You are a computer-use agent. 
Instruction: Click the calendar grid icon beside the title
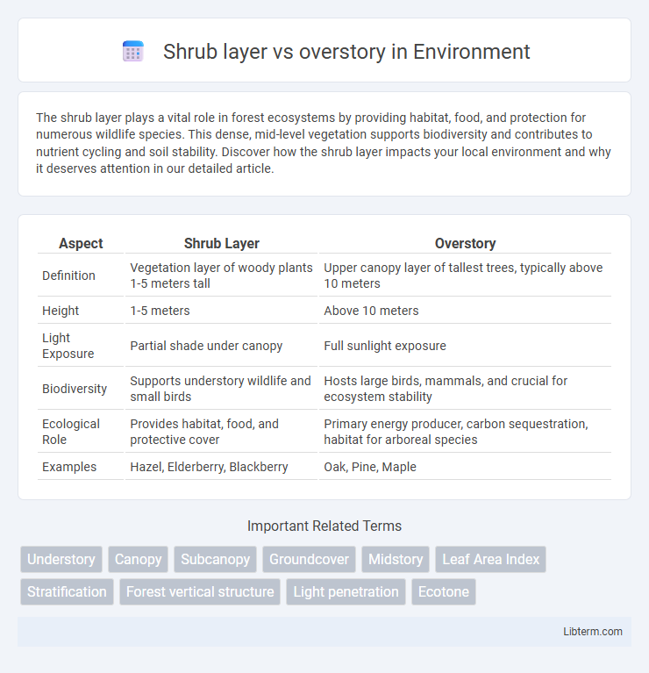click(133, 52)
